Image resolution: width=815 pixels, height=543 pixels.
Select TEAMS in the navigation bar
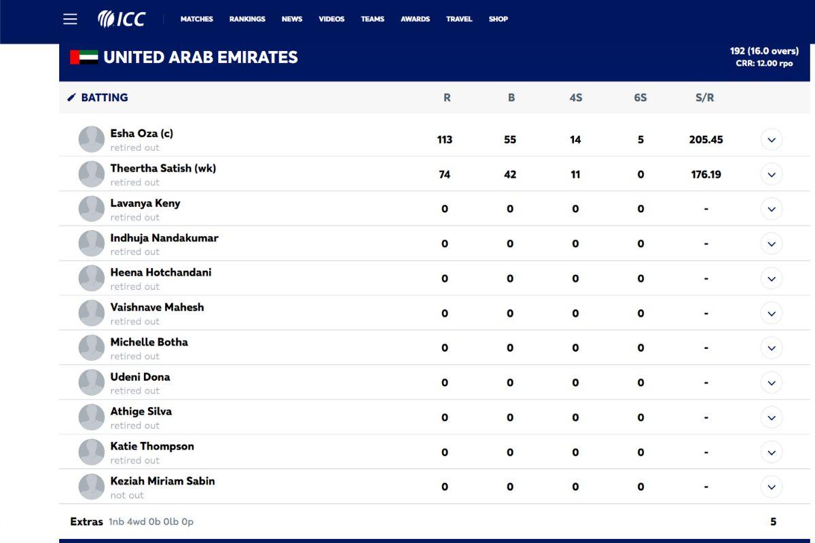pos(372,19)
